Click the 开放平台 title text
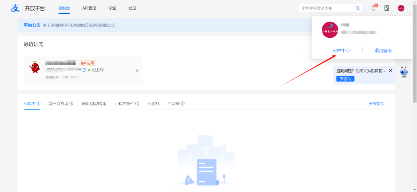The image size is (417, 192). pyautogui.click(x=35, y=8)
